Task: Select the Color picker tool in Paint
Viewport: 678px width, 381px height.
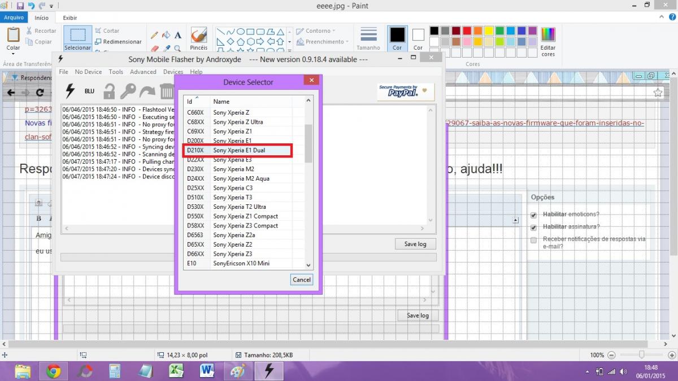Action: [166, 49]
